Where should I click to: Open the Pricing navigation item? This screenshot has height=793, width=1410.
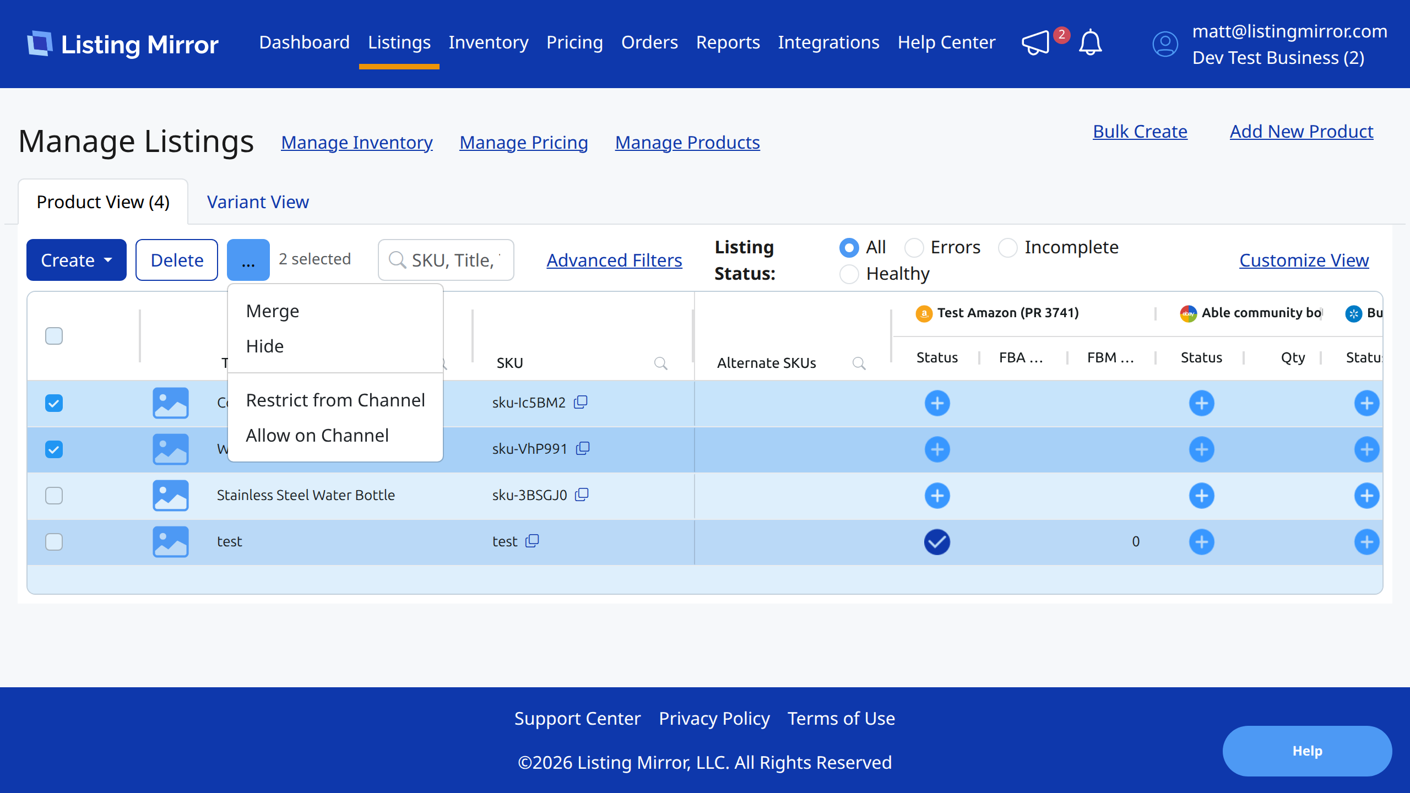(574, 42)
